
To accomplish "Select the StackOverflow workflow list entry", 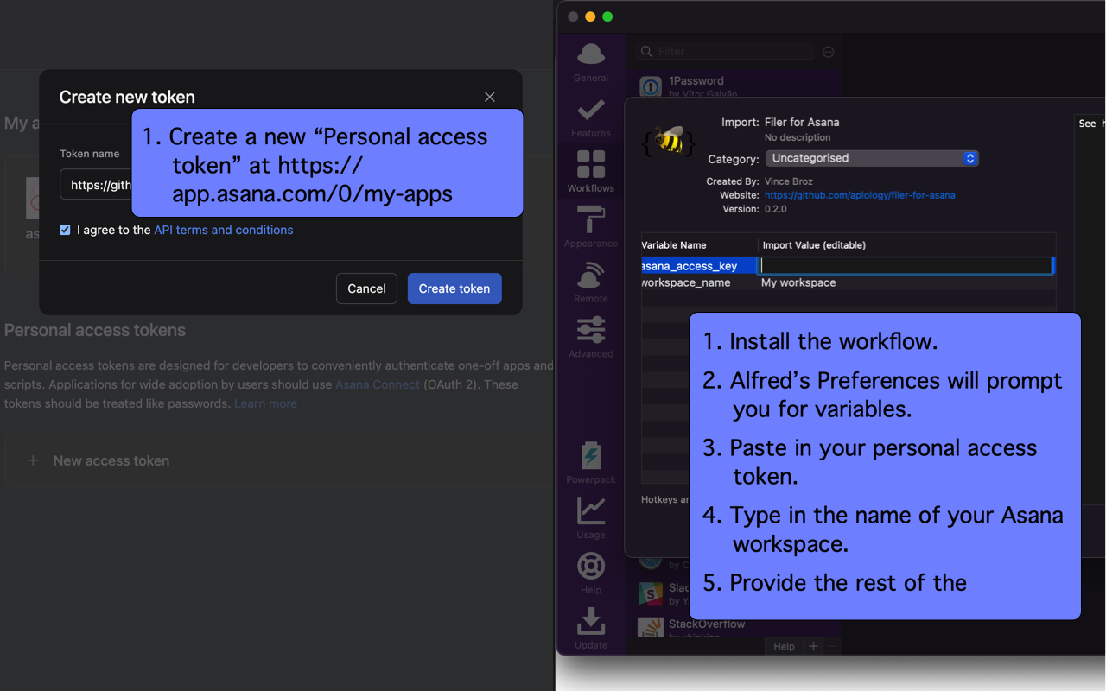I will click(x=739, y=628).
